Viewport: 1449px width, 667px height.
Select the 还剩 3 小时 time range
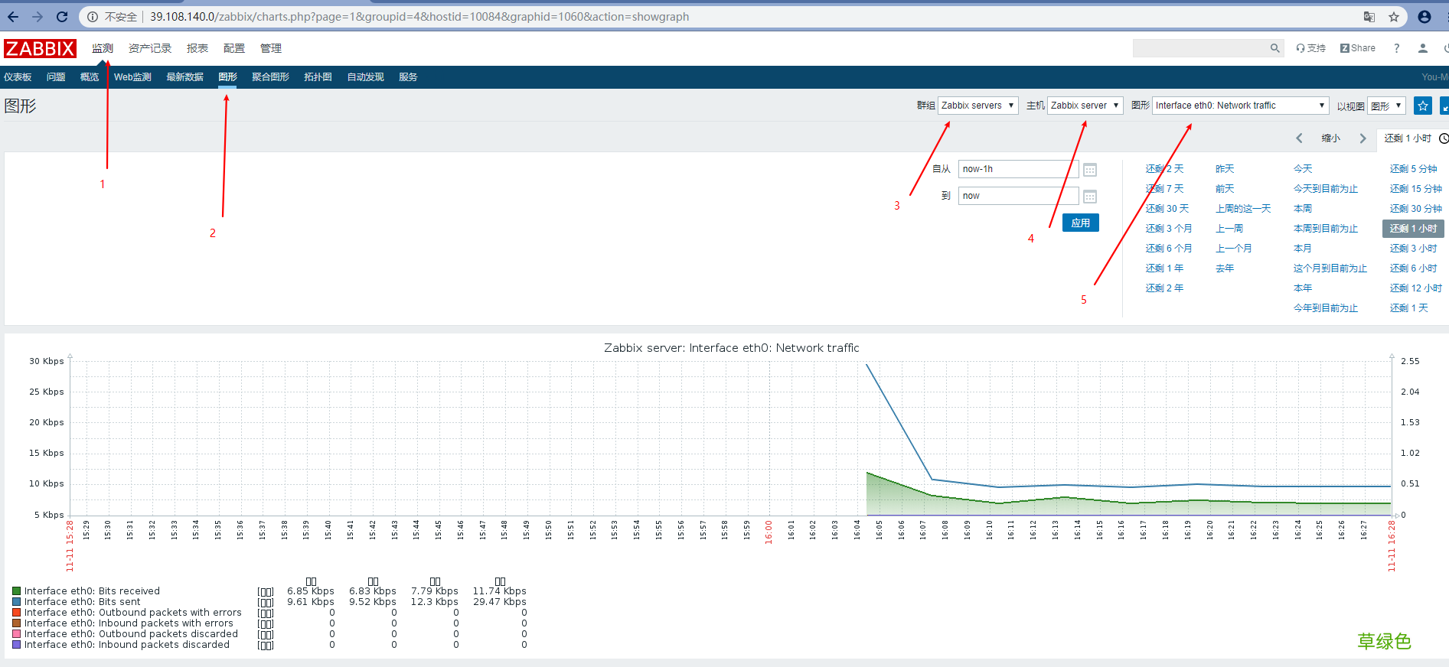click(1413, 249)
